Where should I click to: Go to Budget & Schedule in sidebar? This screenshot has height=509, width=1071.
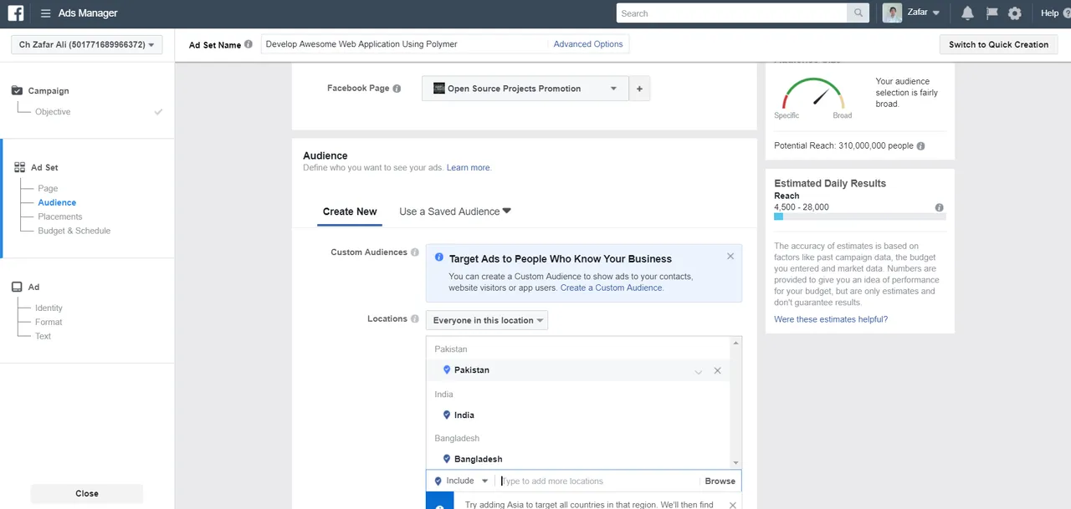tap(74, 231)
